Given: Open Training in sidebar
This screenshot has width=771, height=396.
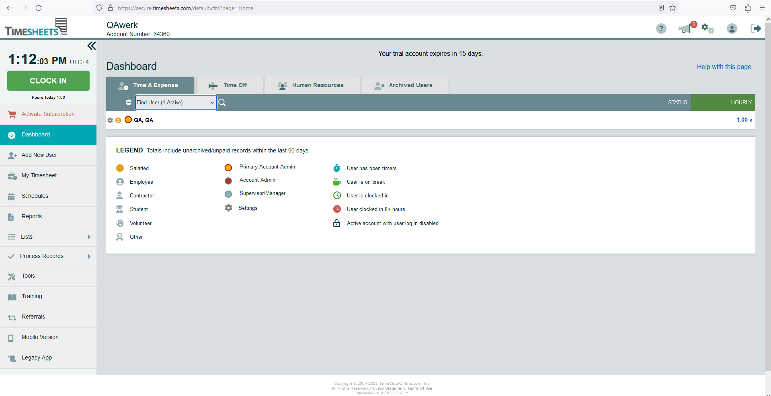Looking at the screenshot, I should point(48,296).
